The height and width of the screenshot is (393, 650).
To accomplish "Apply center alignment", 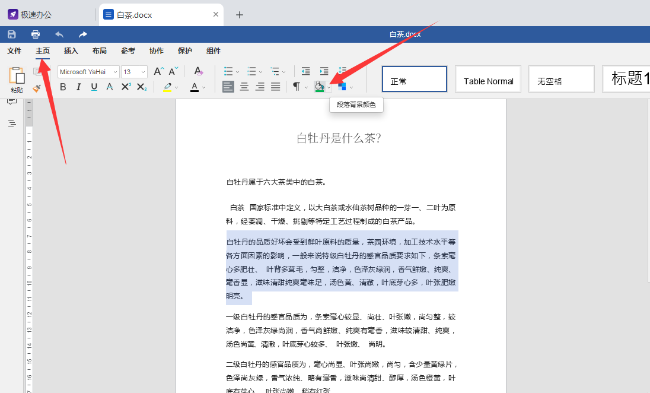I will coord(244,86).
